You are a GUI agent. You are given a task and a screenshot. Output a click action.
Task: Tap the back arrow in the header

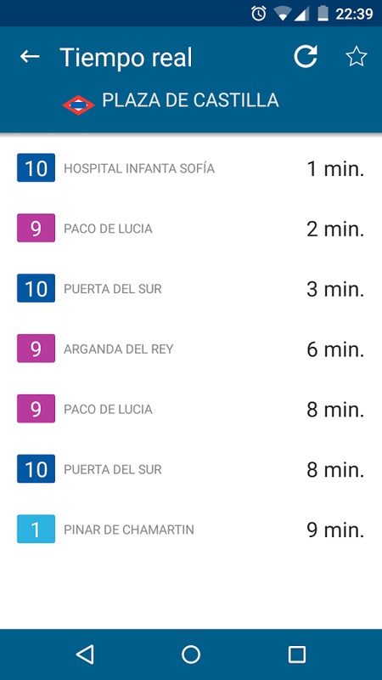[30, 57]
